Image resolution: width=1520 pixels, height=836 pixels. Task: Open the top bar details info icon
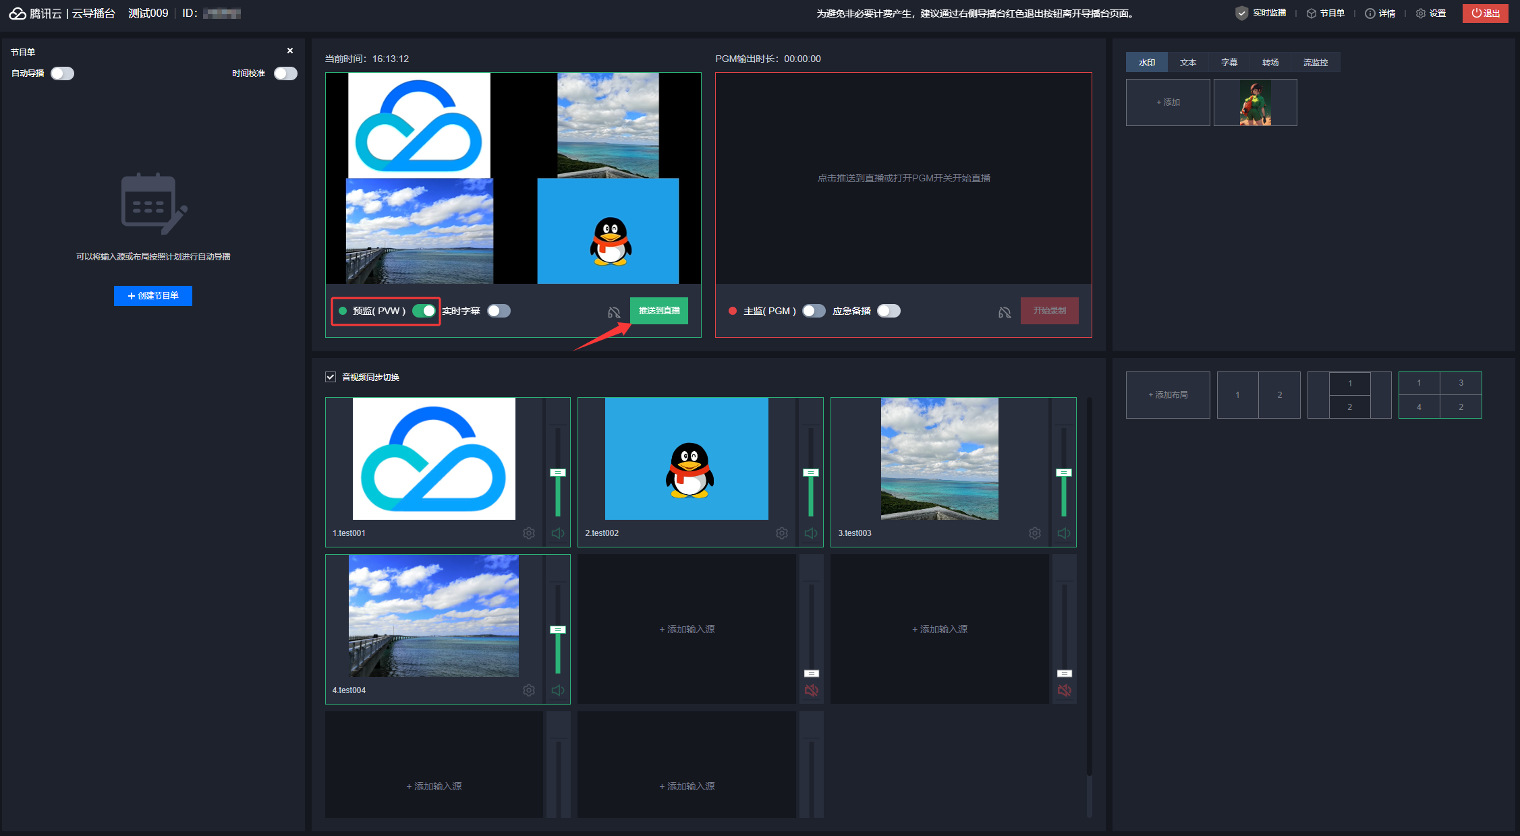point(1370,13)
